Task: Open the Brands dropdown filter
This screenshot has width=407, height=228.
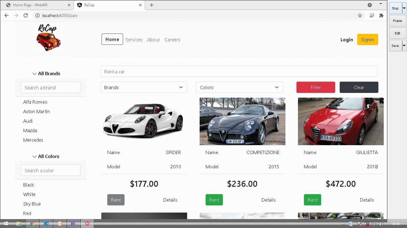Action: coord(144,87)
